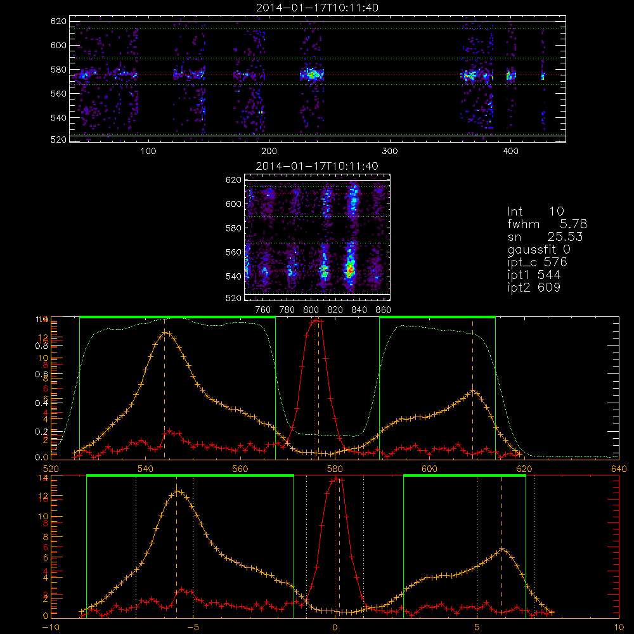Viewport: 634px width, 634px height.
Task: Select the 'Int 10' readout
Action: click(x=535, y=211)
